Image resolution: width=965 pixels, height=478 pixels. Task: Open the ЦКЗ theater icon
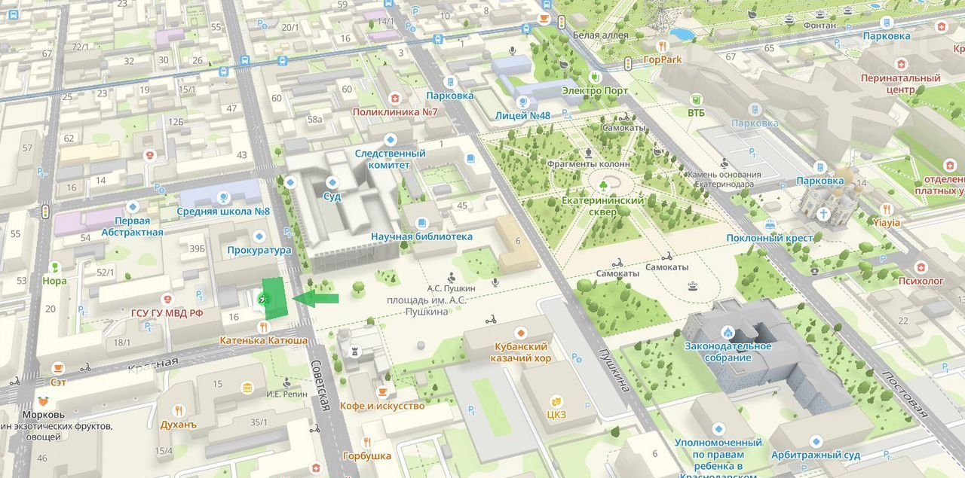coord(556,401)
